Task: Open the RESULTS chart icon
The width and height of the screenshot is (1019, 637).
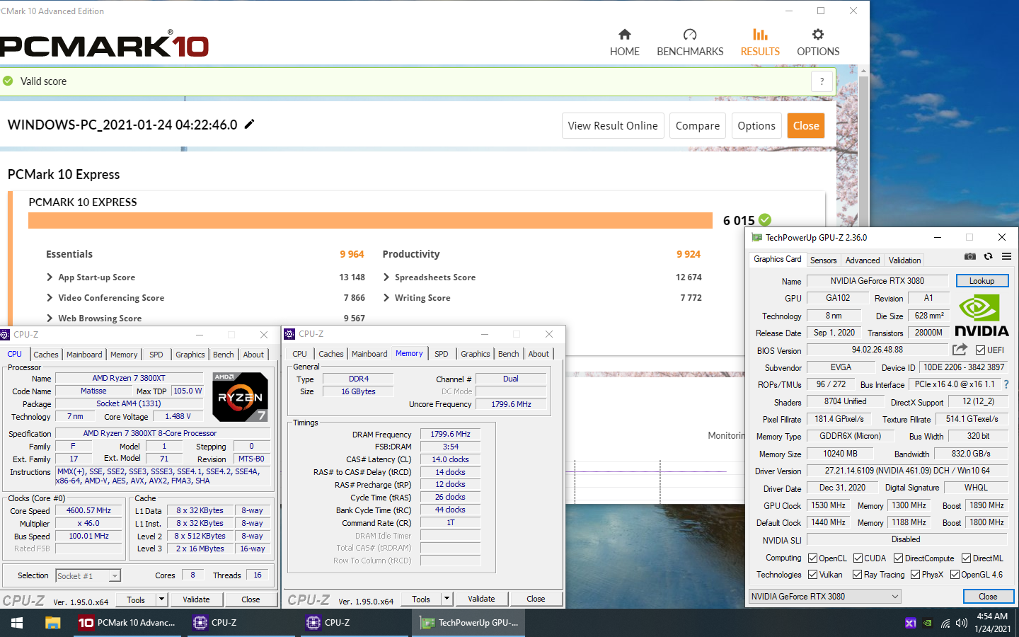Action: tap(760, 35)
